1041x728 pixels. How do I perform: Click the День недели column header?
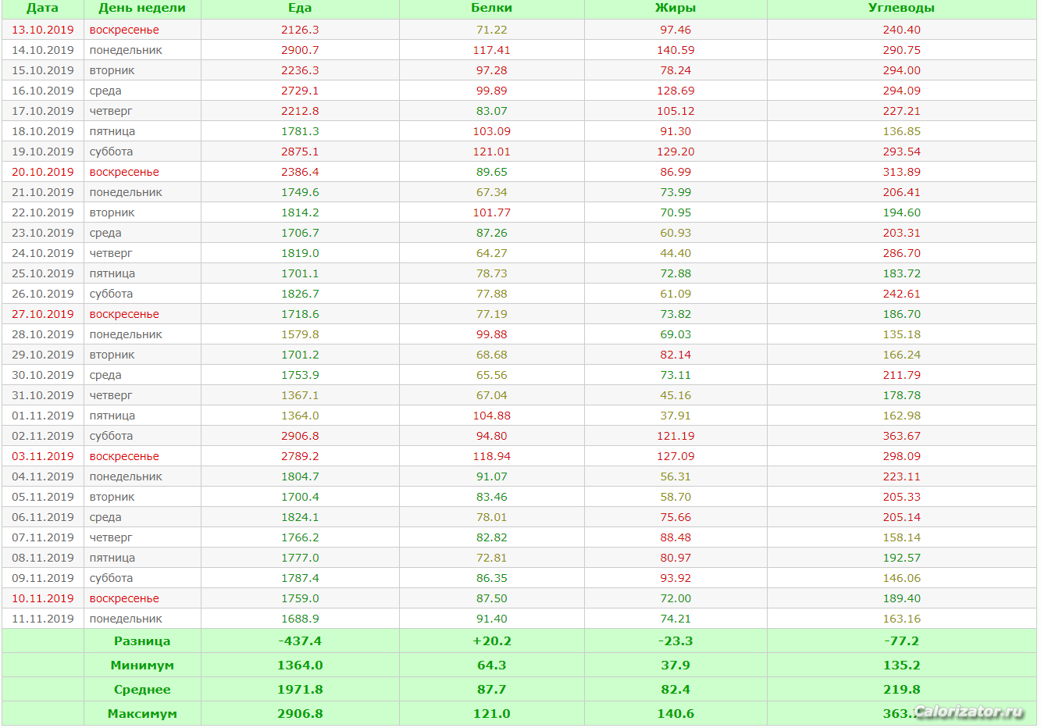142,8
